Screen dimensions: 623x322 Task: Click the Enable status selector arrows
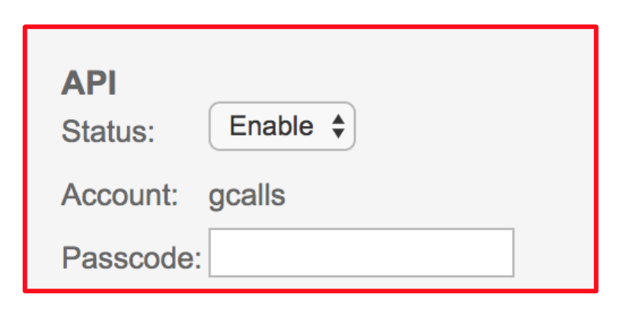340,127
